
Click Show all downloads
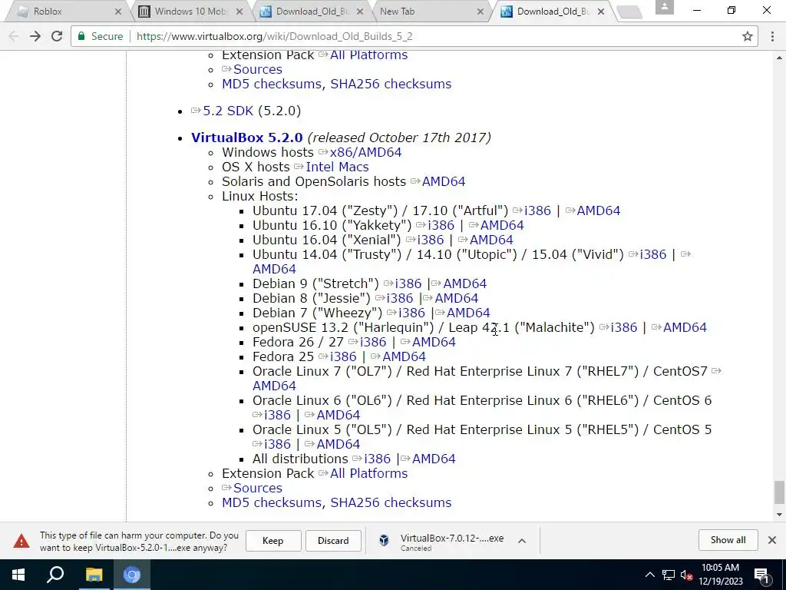point(728,540)
